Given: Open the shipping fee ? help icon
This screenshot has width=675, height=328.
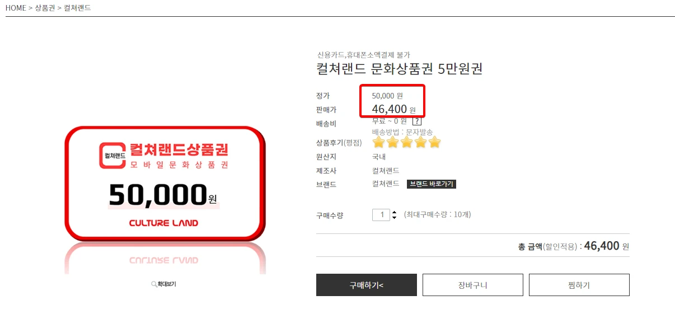Looking at the screenshot, I should (x=416, y=121).
